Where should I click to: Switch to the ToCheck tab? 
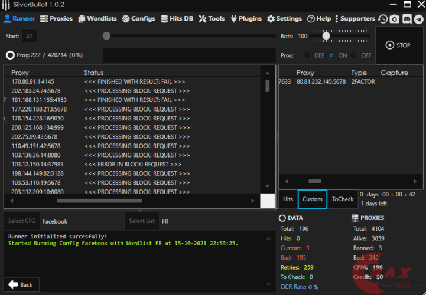point(342,199)
